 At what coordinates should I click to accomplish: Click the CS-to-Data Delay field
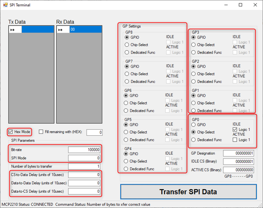(x=84, y=174)
